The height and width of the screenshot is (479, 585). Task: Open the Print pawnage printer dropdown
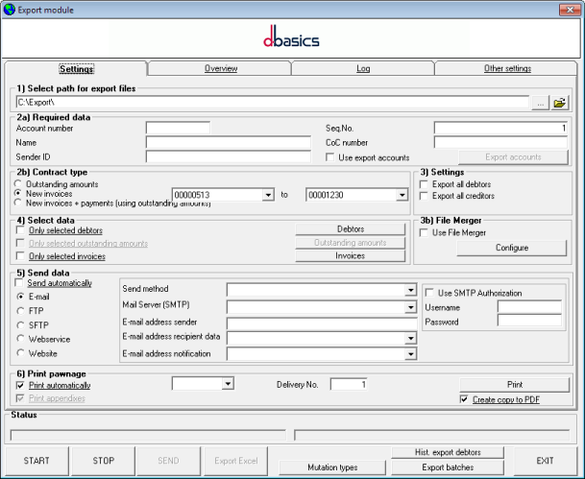pyautogui.click(x=228, y=384)
